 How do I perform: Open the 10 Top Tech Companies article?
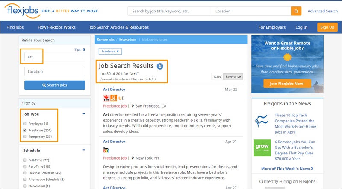coord(295,124)
